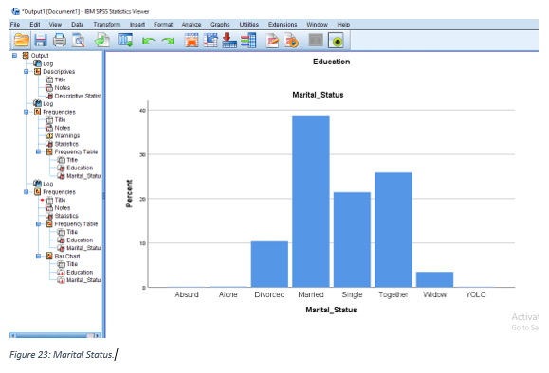Redo the action with the right green arrow
This screenshot has height=373, width=549.
point(168,42)
